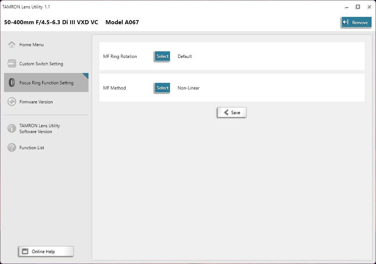Choose Select for MF Ring Rotation
This screenshot has height=264, width=376.
[x=162, y=56]
